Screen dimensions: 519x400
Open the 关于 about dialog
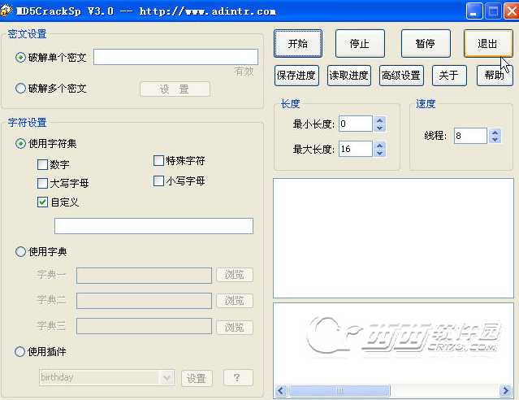449,76
